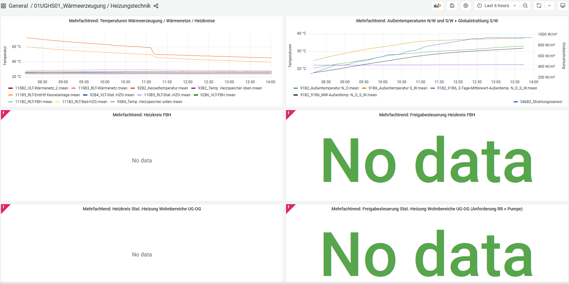Open Freigabesteuerung Heizkreis FBH panel title menu
Image resolution: width=569 pixels, height=284 pixels.
(x=427, y=115)
